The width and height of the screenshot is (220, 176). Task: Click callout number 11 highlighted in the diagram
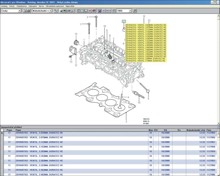point(124,21)
